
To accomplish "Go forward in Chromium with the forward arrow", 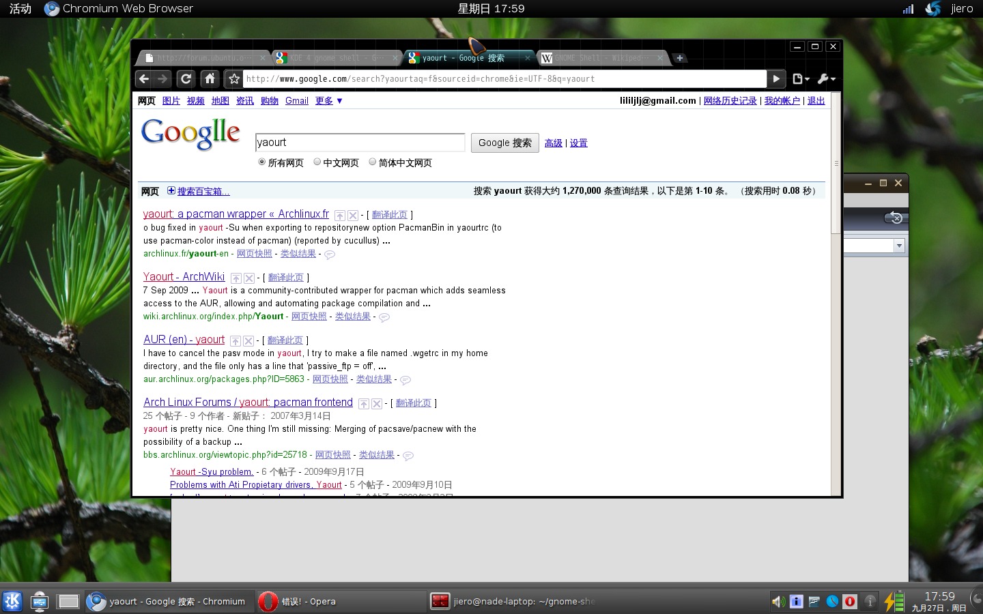I will 162,78.
